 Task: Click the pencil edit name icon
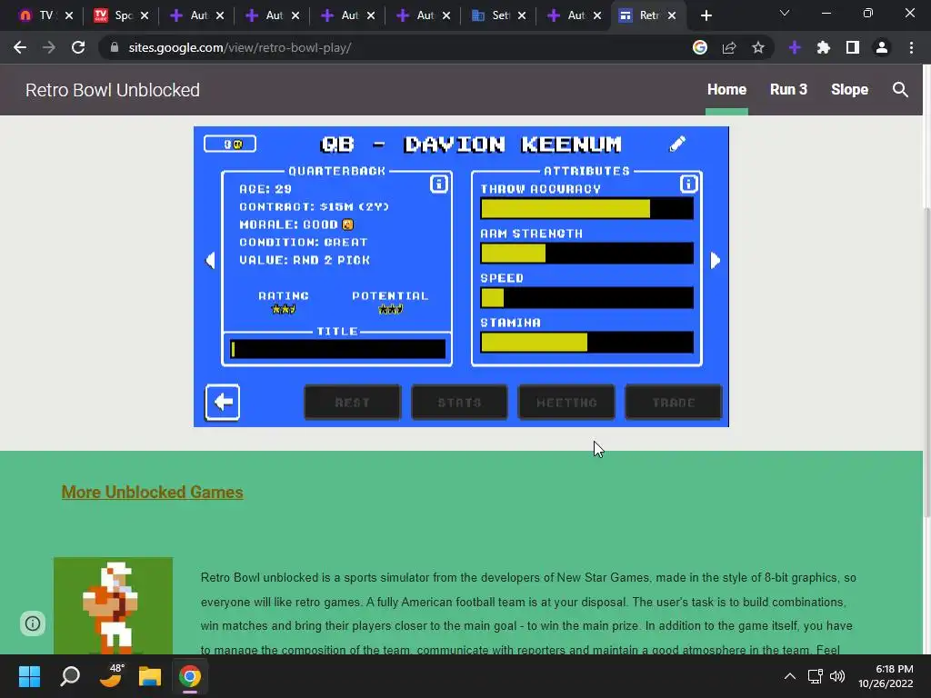point(677,144)
